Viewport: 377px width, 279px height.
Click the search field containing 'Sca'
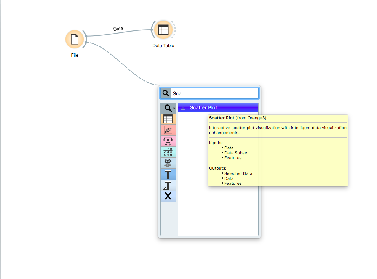click(214, 93)
